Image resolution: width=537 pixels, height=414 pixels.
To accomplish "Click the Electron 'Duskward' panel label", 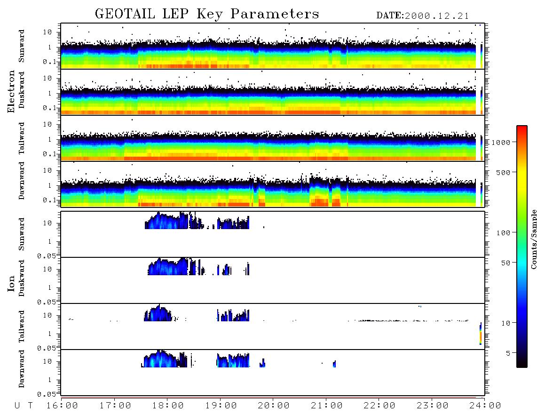I will point(22,90).
